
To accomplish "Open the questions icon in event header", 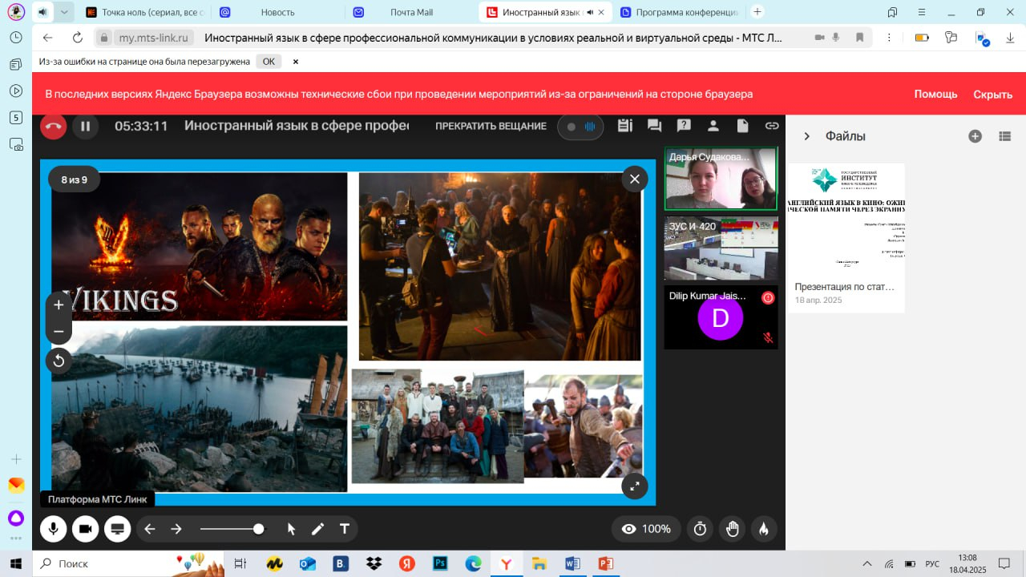I will click(x=684, y=126).
